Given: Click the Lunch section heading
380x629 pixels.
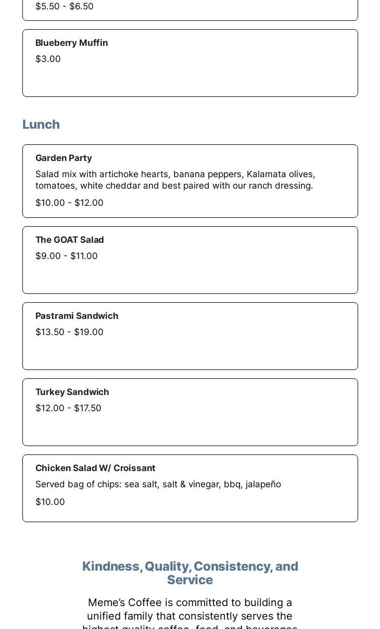Looking at the screenshot, I should tap(41, 125).
